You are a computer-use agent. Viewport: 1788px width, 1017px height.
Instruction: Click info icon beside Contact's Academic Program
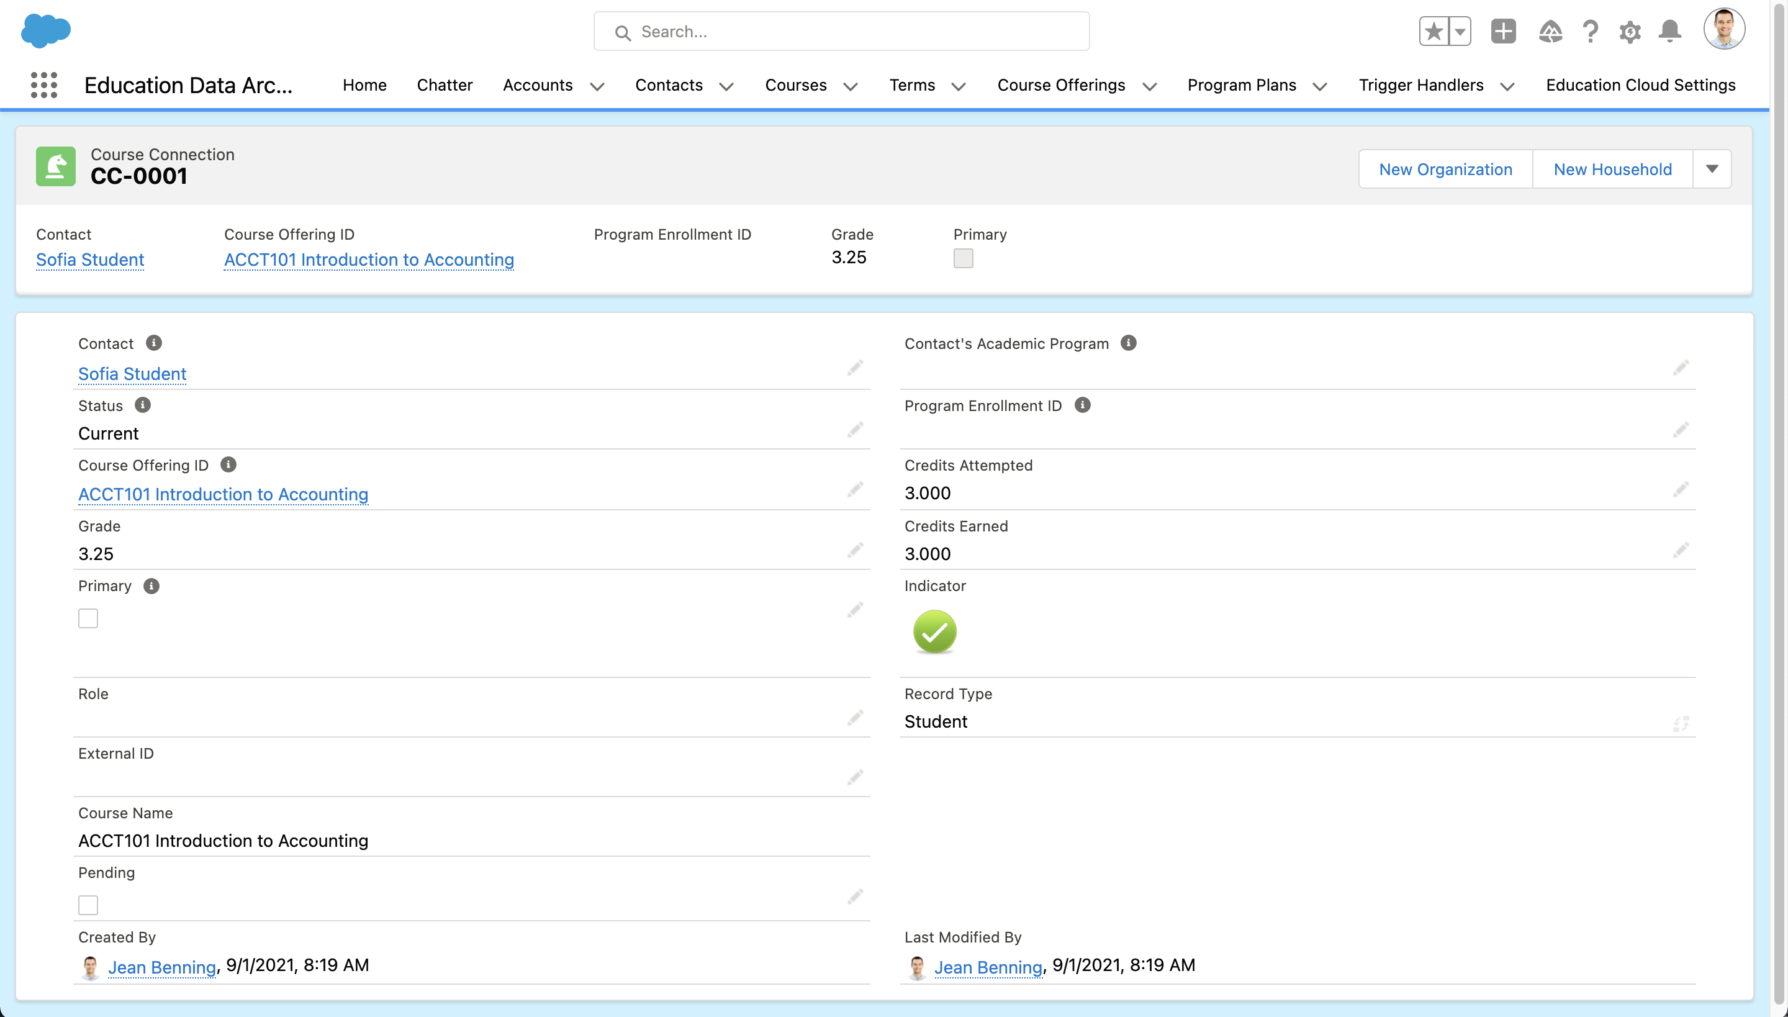coord(1129,343)
